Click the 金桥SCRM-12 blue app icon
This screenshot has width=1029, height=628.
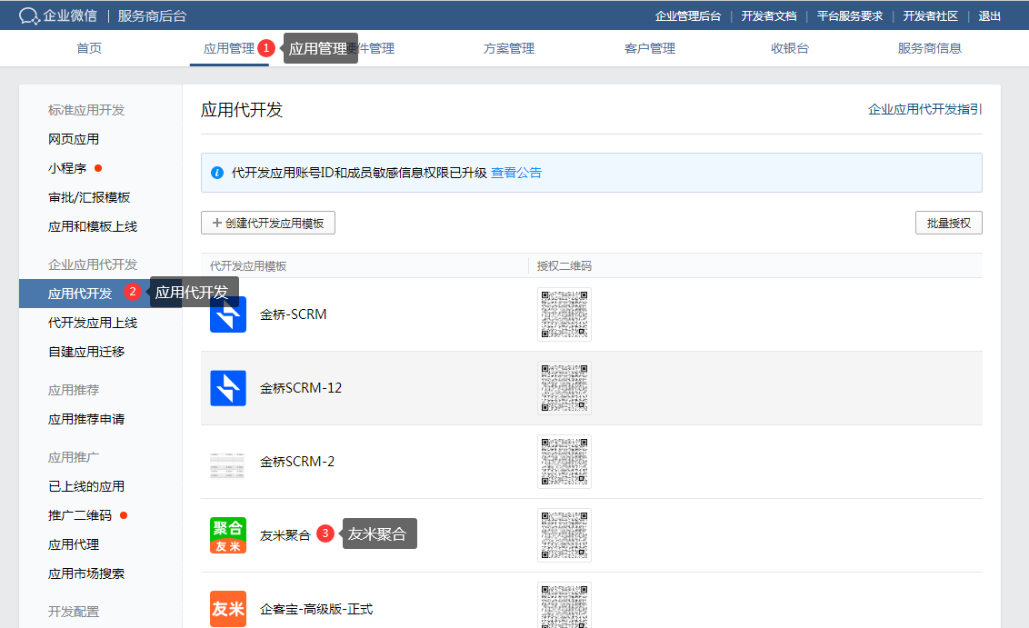227,388
